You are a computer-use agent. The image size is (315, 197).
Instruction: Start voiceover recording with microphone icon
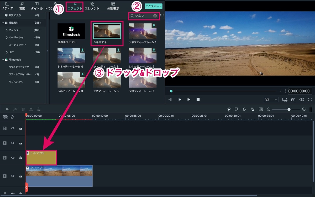(244, 109)
